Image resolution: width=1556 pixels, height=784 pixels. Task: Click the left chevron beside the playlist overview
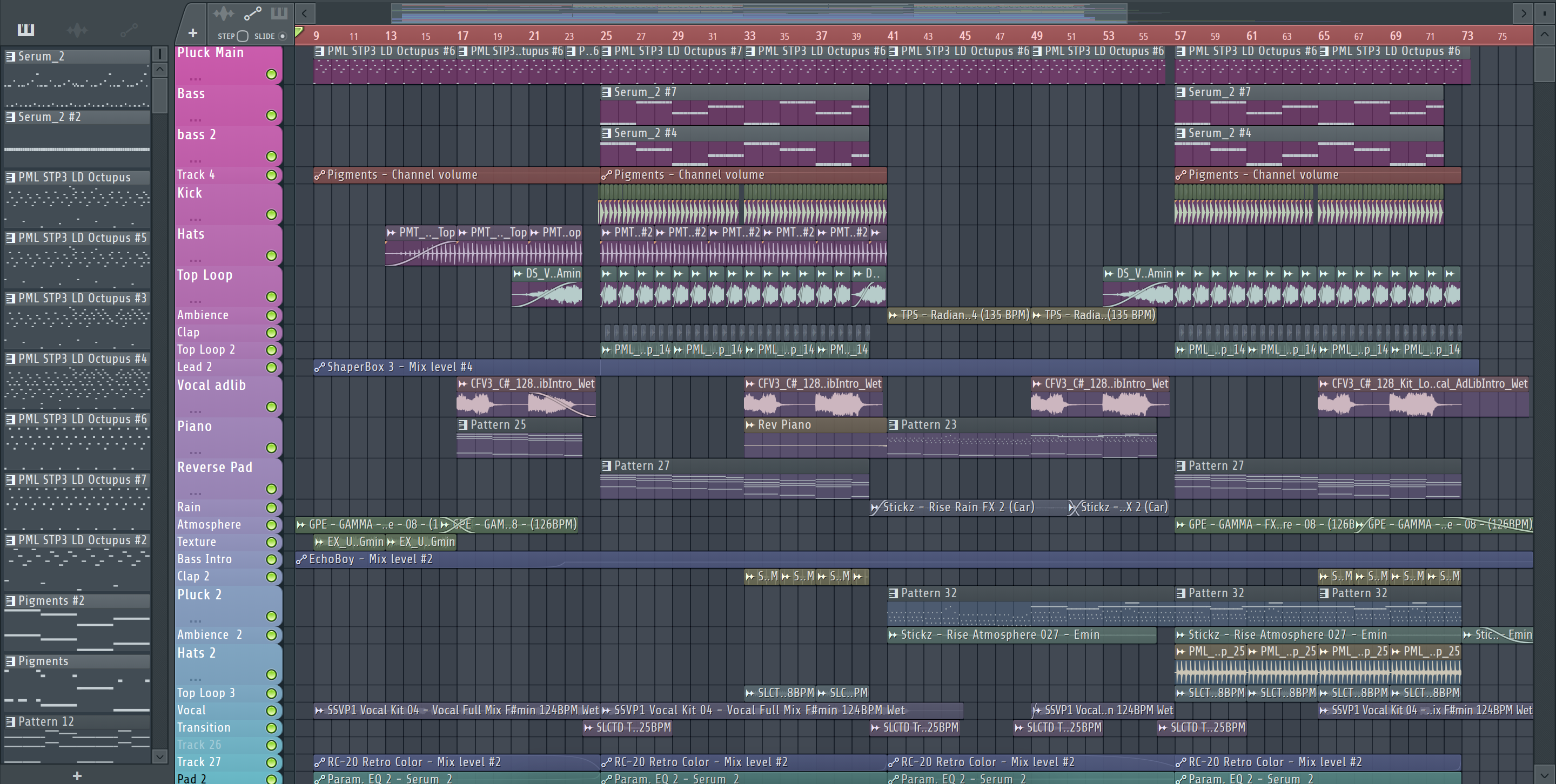(305, 12)
